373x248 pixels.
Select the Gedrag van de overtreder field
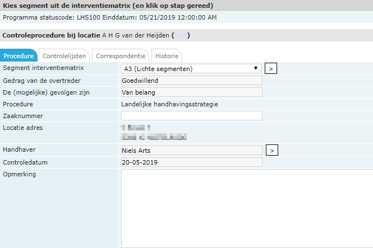pyautogui.click(x=191, y=81)
